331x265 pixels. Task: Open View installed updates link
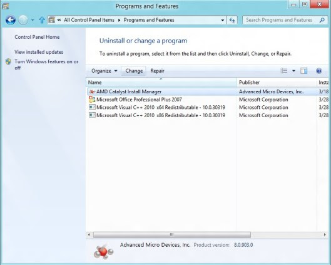point(39,52)
